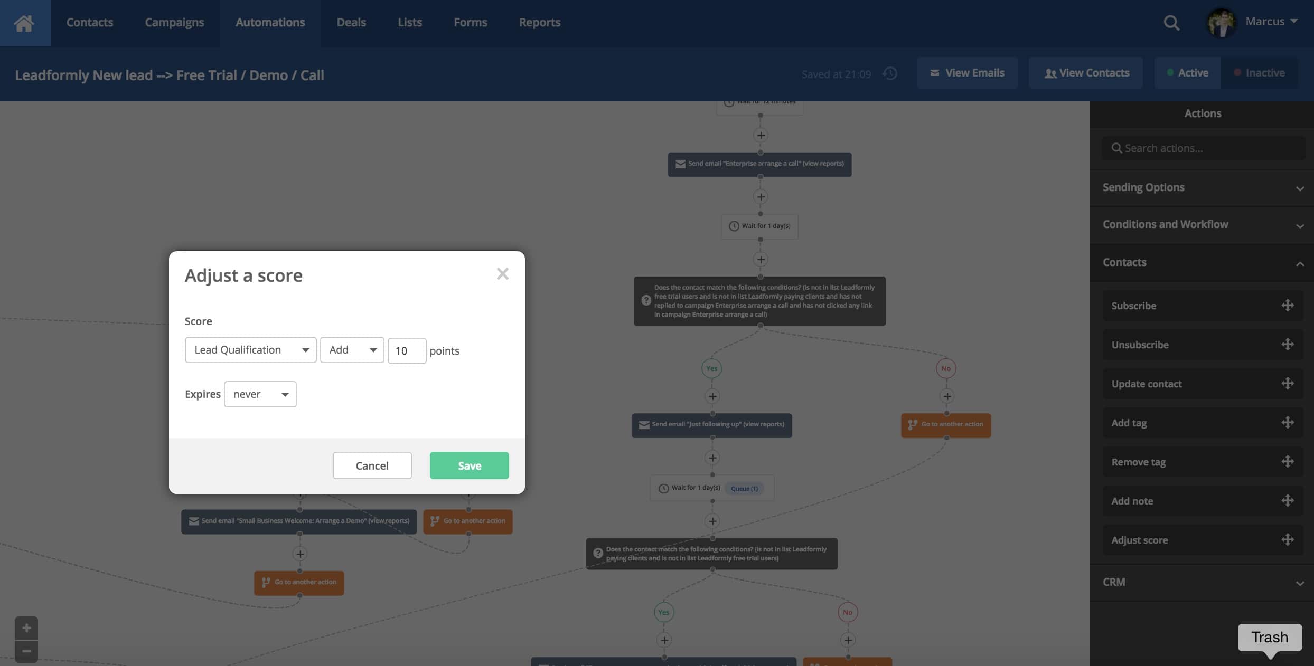Add step under the lower Yes branch
The image size is (1314, 666).
pos(664,640)
